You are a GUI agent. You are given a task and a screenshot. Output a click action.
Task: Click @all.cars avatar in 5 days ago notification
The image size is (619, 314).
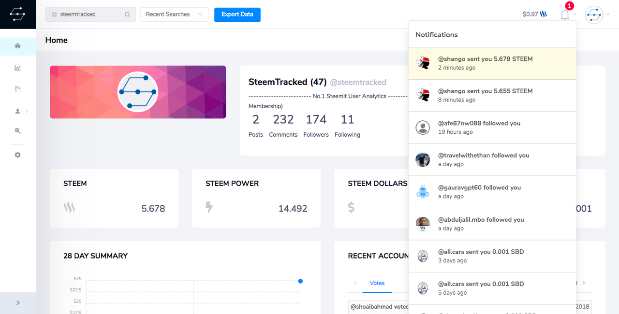pos(423,288)
